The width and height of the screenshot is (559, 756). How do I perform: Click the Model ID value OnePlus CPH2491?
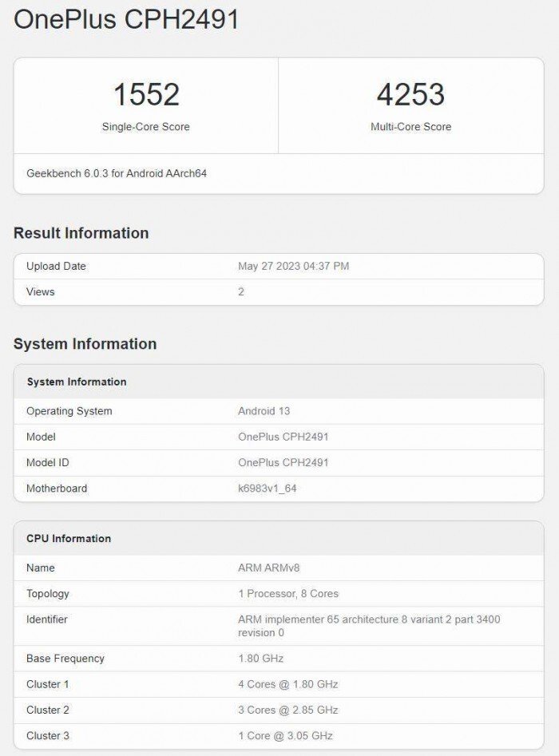pyautogui.click(x=283, y=462)
